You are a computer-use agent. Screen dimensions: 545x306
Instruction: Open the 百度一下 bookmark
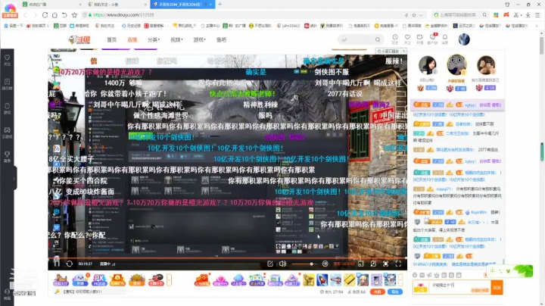tap(14, 26)
